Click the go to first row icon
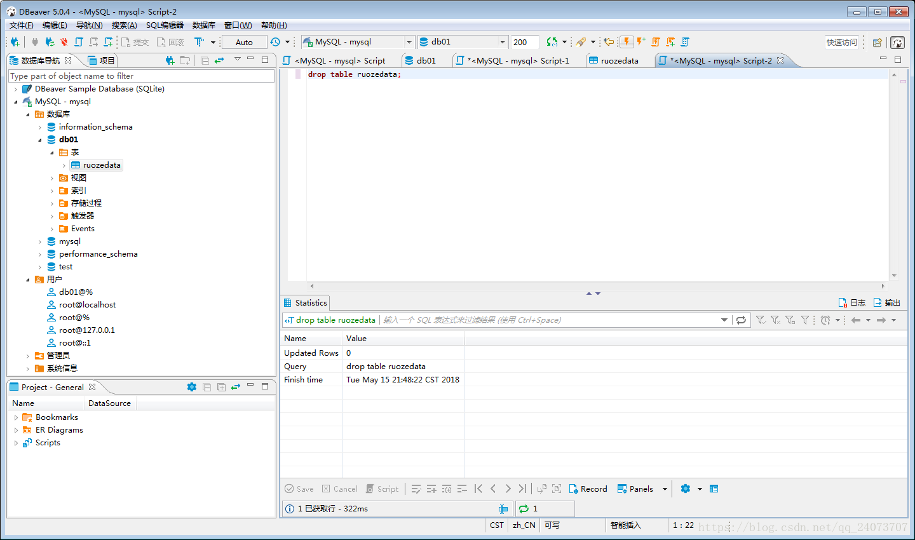The width and height of the screenshot is (915, 540). [478, 489]
